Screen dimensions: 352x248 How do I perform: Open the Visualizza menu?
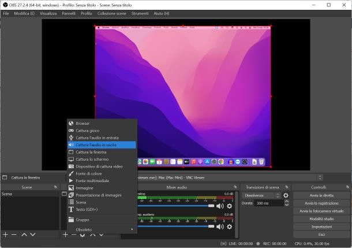[x=48, y=13]
